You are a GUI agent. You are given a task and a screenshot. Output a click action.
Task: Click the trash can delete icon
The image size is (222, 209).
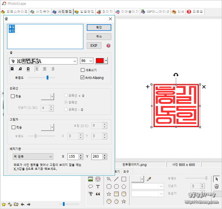[217, 186]
